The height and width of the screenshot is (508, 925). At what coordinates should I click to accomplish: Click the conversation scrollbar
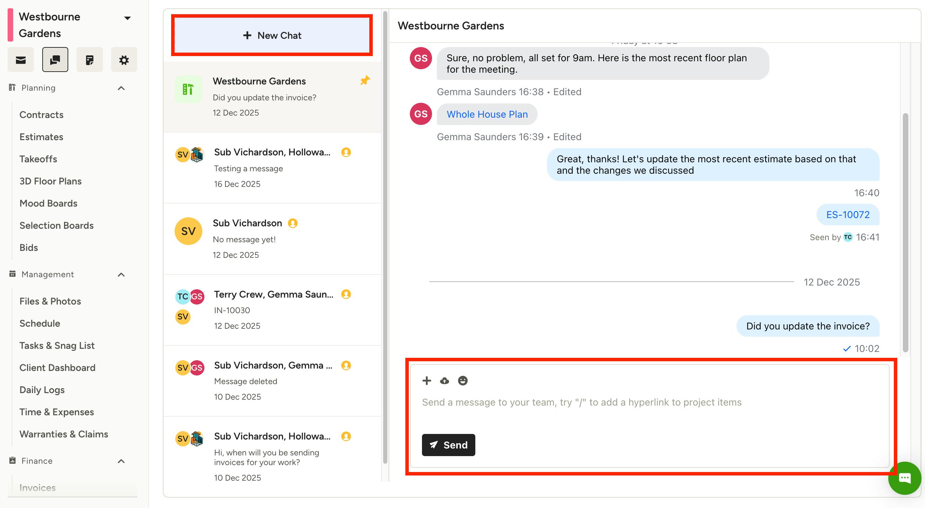pyautogui.click(x=905, y=233)
